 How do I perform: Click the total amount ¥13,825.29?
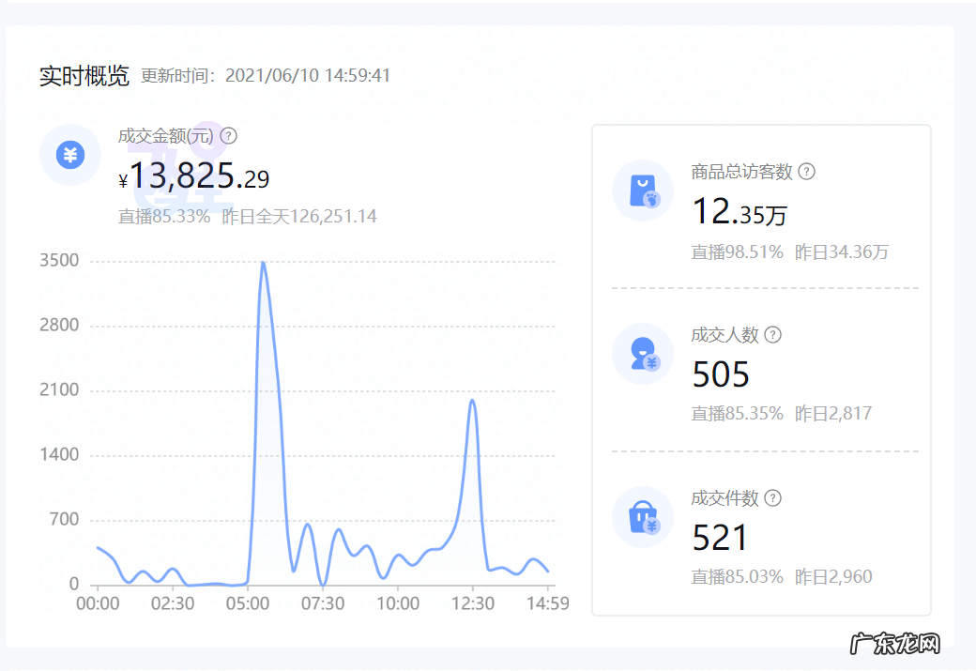click(x=192, y=175)
